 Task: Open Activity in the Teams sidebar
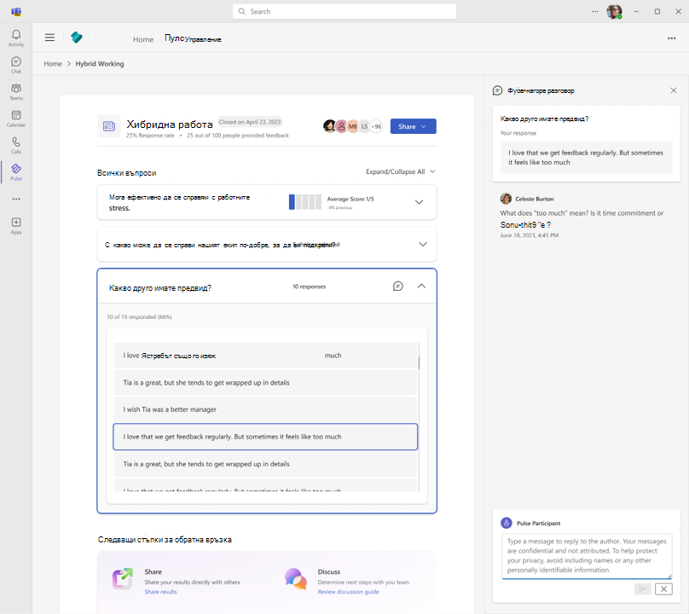(15, 38)
